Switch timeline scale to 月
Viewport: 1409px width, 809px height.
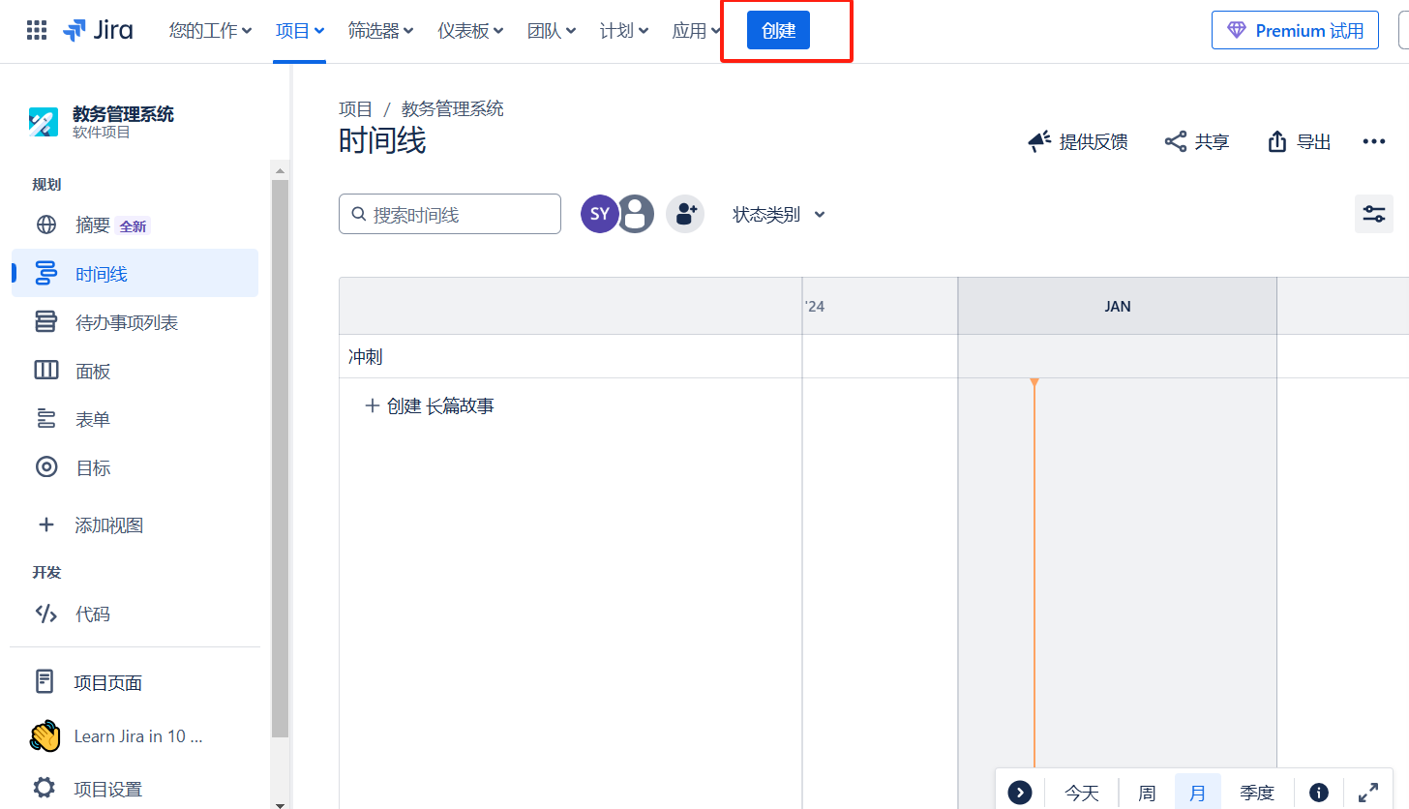coord(1198,793)
